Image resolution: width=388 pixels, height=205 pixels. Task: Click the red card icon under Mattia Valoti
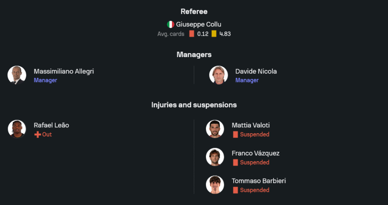tap(235, 135)
